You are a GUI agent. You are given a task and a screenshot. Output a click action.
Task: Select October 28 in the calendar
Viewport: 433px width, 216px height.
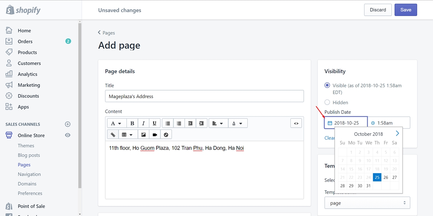[342, 186]
